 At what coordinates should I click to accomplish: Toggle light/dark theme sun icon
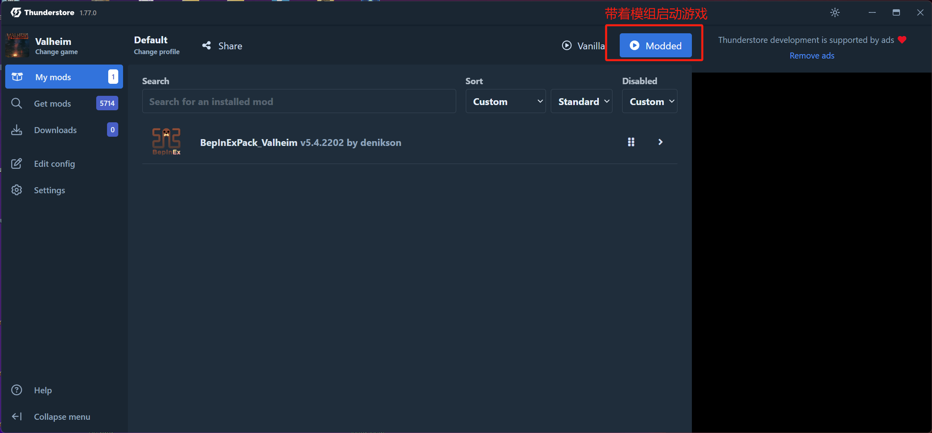[x=835, y=12]
